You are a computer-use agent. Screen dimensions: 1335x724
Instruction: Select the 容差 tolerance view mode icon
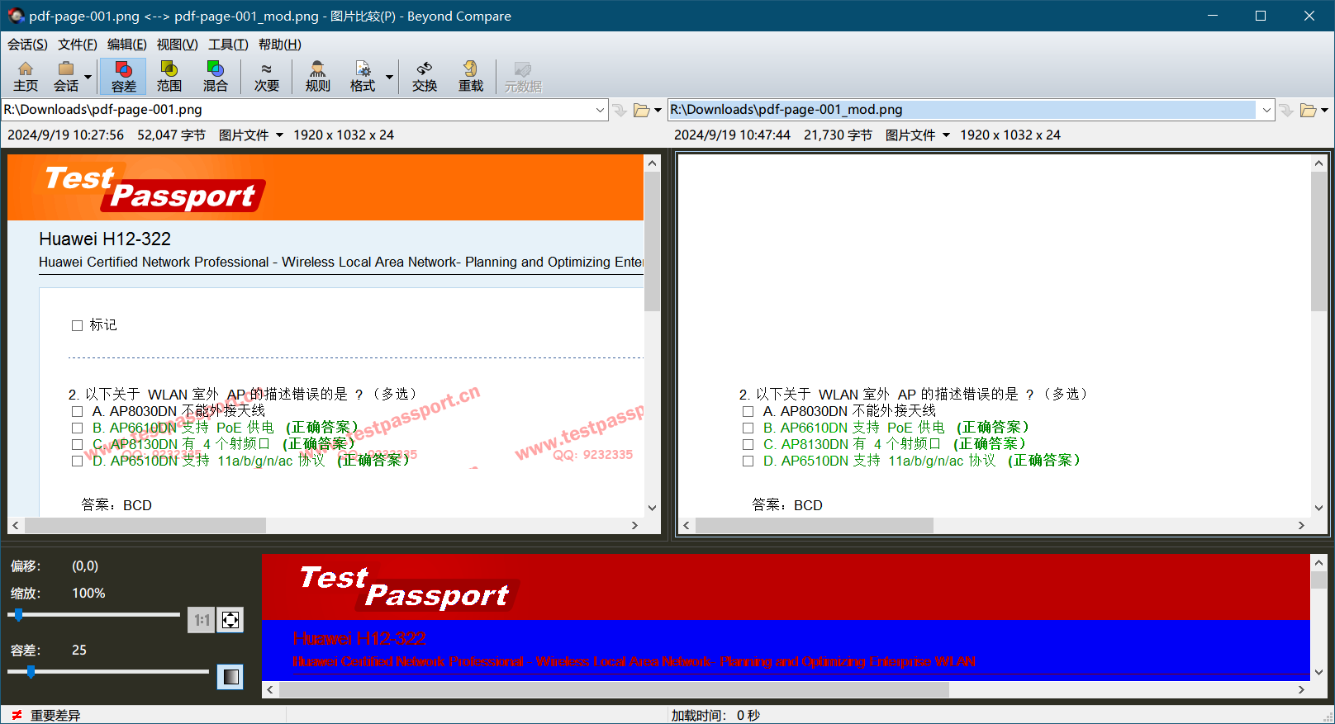point(124,76)
